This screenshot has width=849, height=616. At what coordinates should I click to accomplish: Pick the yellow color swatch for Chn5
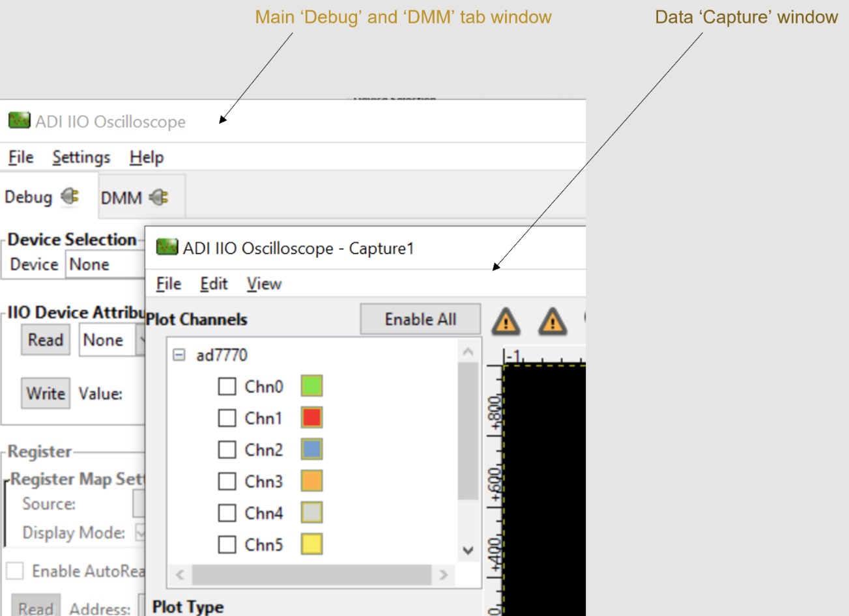pos(311,544)
